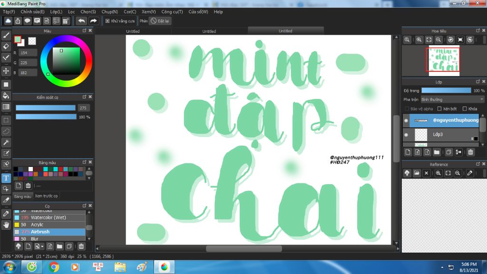The width and height of the screenshot is (487, 274).
Task: Open the Pha trộn blend mode dropdown
Action: [453, 99]
